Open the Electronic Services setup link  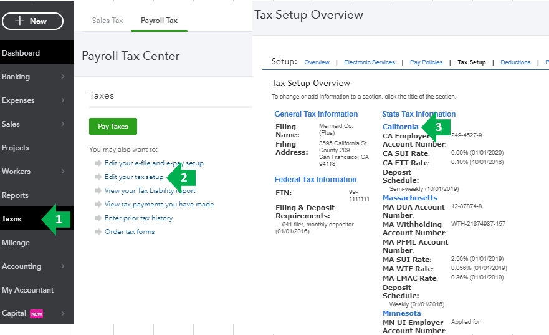click(x=370, y=62)
